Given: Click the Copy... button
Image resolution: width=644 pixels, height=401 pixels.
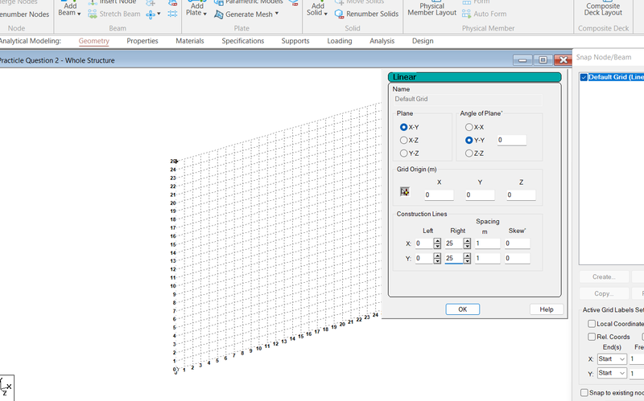Looking at the screenshot, I should coord(604,293).
